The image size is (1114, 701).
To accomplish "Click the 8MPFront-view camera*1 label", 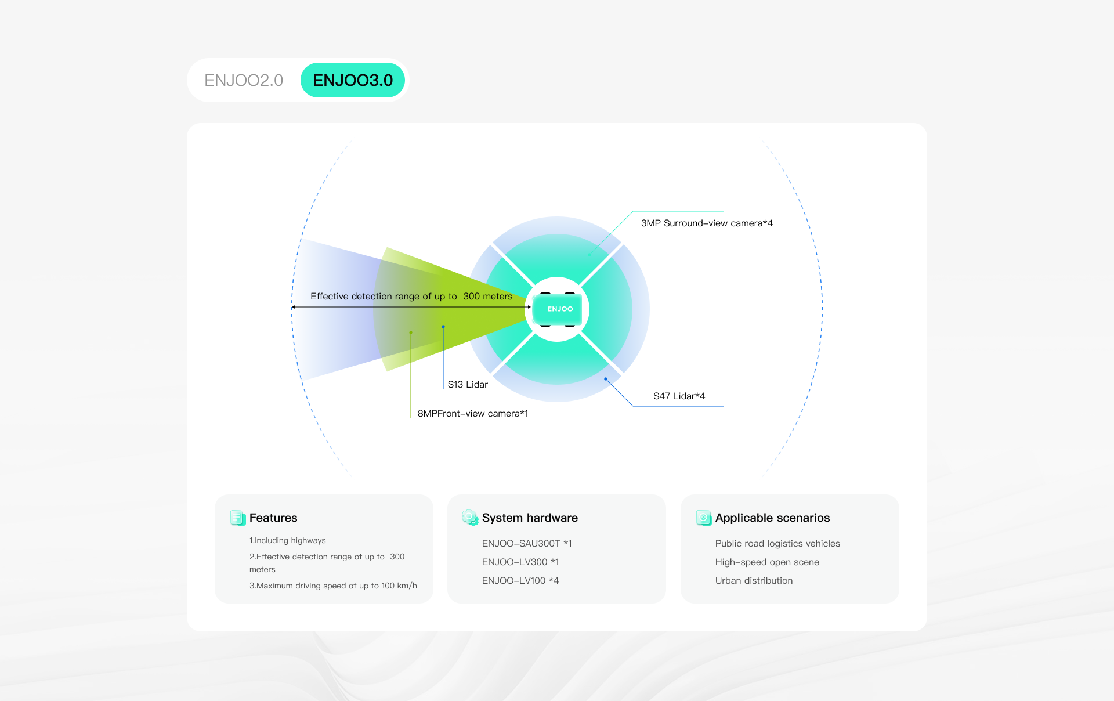I will click(473, 414).
